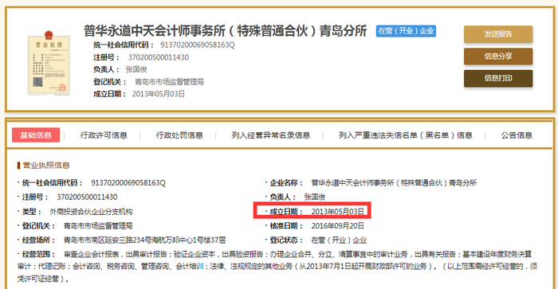Image resolution: width=558 pixels, height=289 pixels.
Task: Click the 发送报告 button
Action: 498,34
